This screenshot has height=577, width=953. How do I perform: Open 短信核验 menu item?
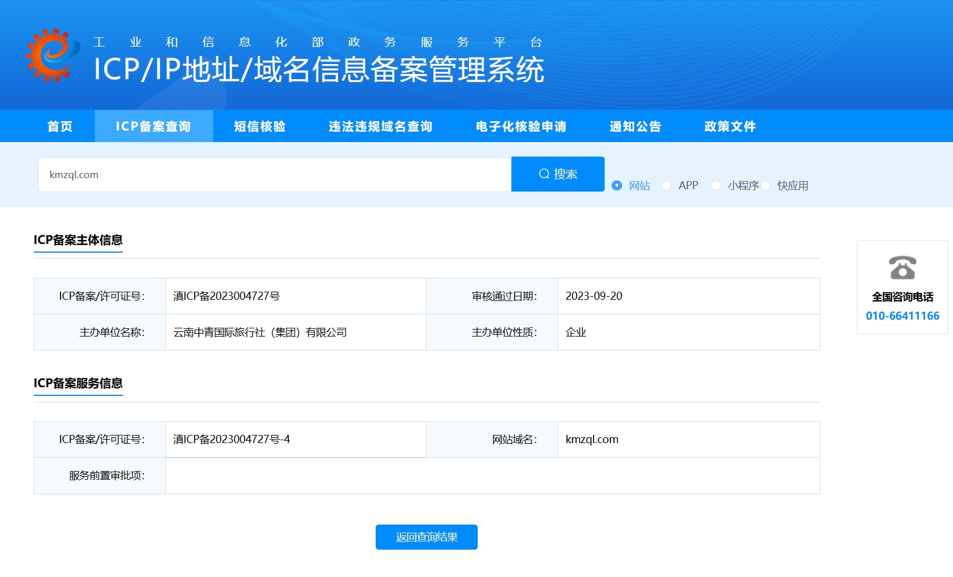pyautogui.click(x=260, y=126)
